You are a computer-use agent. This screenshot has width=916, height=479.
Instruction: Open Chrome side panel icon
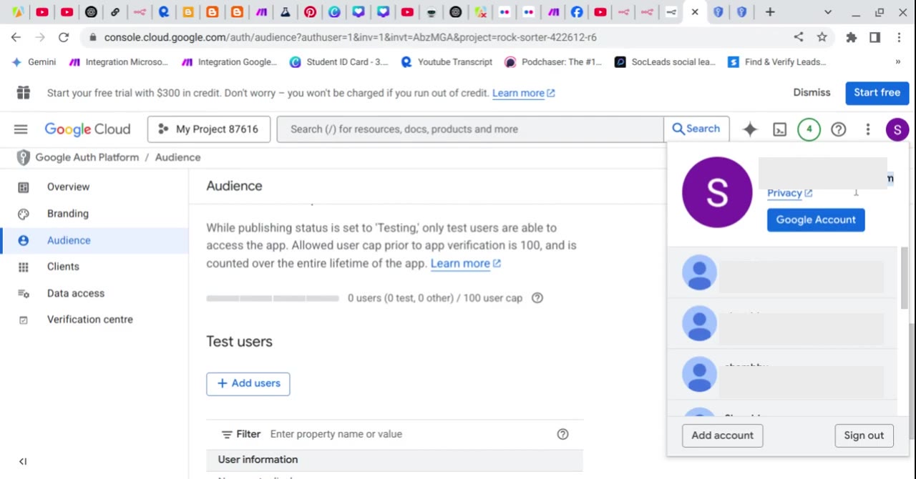click(874, 37)
